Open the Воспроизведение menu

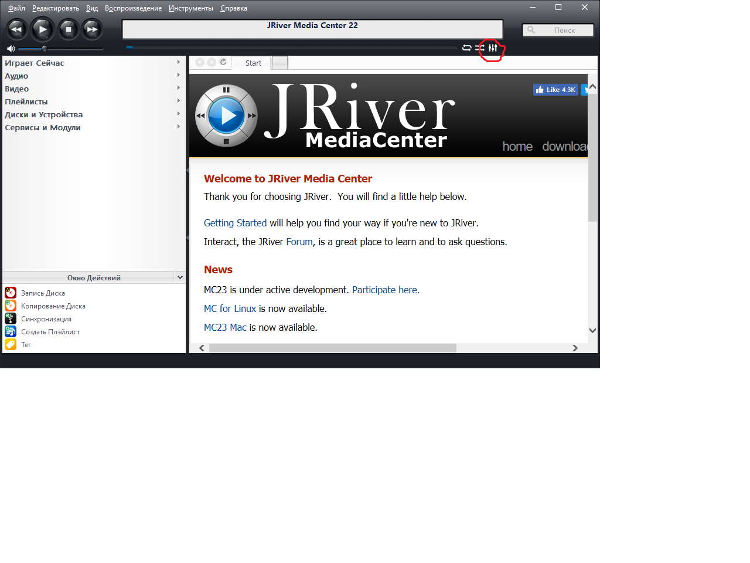tap(133, 8)
